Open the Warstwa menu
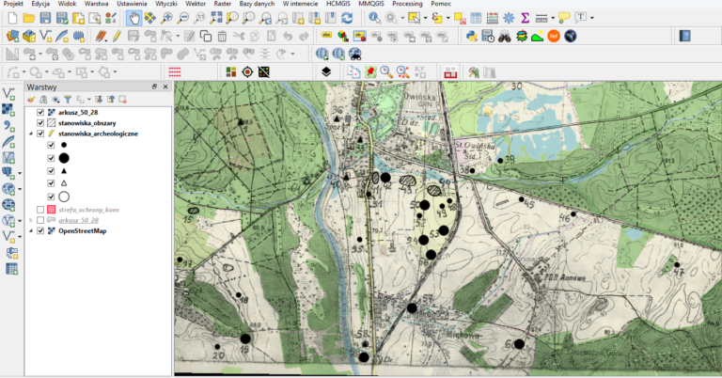 [x=96, y=4]
